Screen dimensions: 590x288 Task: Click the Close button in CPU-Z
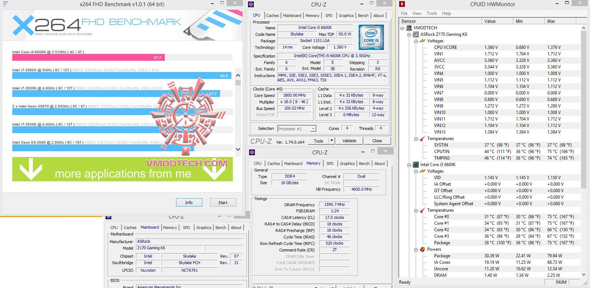point(377,141)
